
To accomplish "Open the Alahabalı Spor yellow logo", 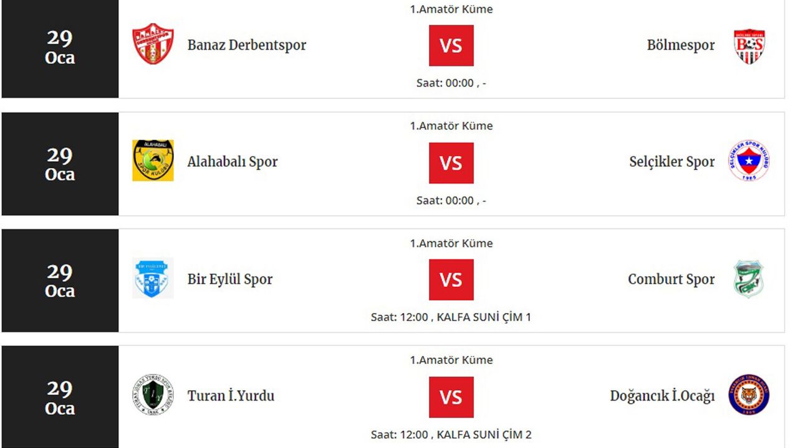I will pos(153,161).
